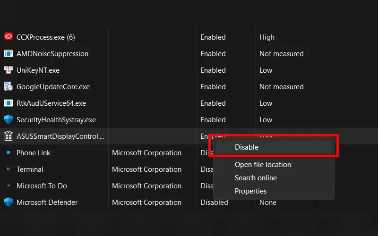Click the Terminal app icon
This screenshot has height=236, width=378.
pos(9,169)
